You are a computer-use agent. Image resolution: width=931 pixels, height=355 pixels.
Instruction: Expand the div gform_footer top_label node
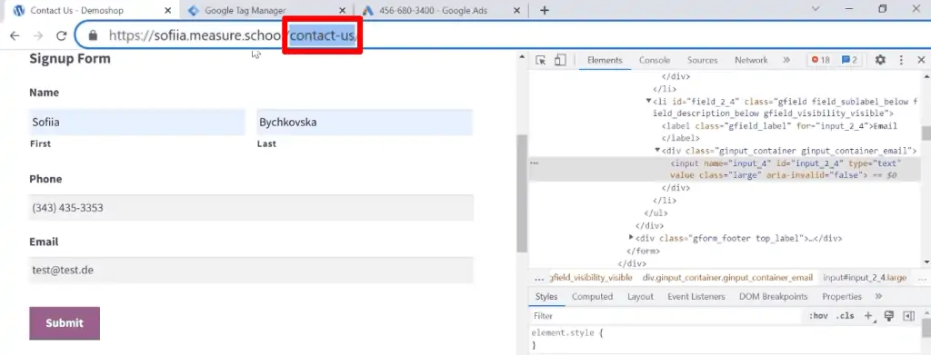(631, 238)
